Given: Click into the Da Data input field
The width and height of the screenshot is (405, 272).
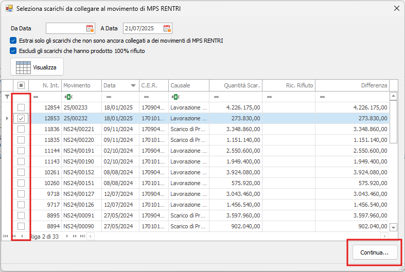Looking at the screenshot, I should tap(65, 28).
